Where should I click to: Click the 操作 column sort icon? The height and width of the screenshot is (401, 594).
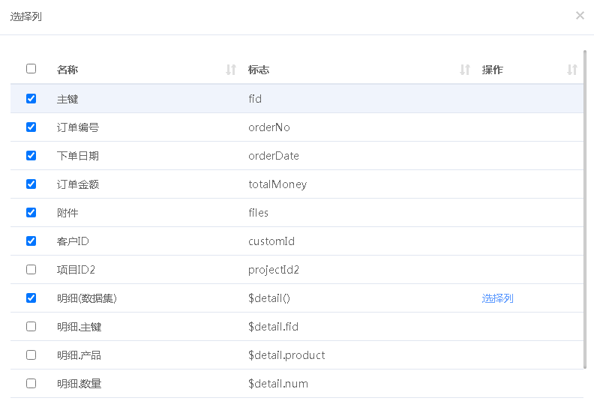point(572,70)
